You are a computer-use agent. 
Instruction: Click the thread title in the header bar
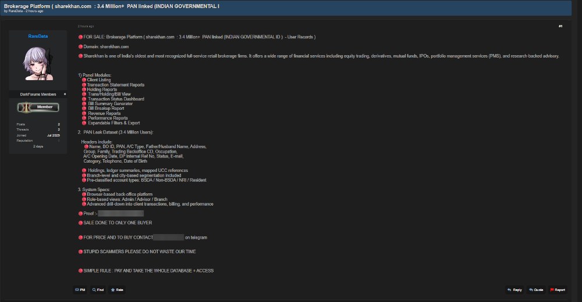tap(111, 5)
